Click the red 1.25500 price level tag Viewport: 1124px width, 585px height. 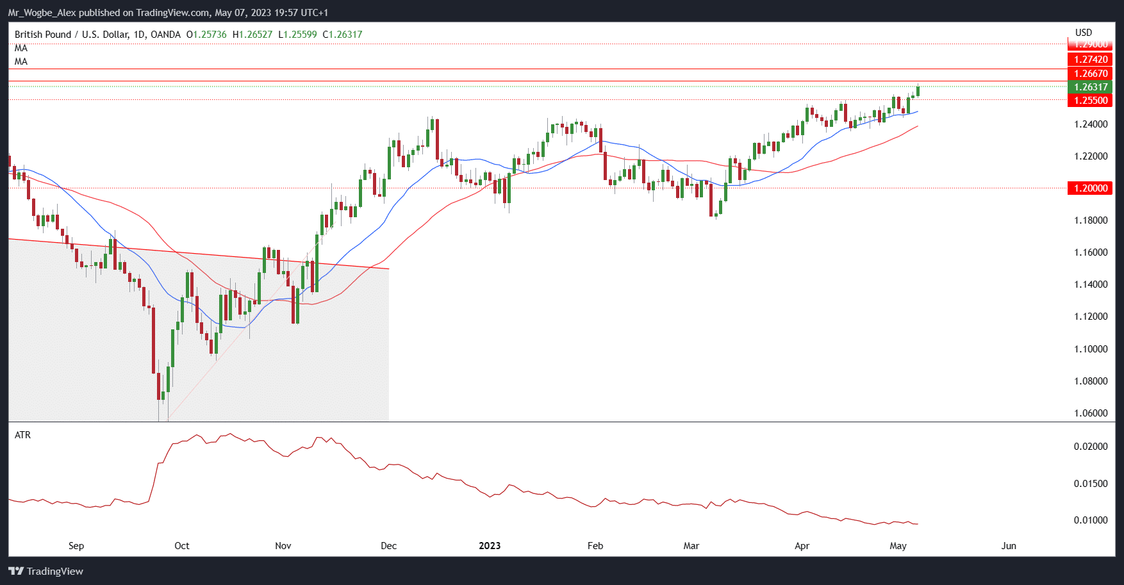pyautogui.click(x=1090, y=101)
